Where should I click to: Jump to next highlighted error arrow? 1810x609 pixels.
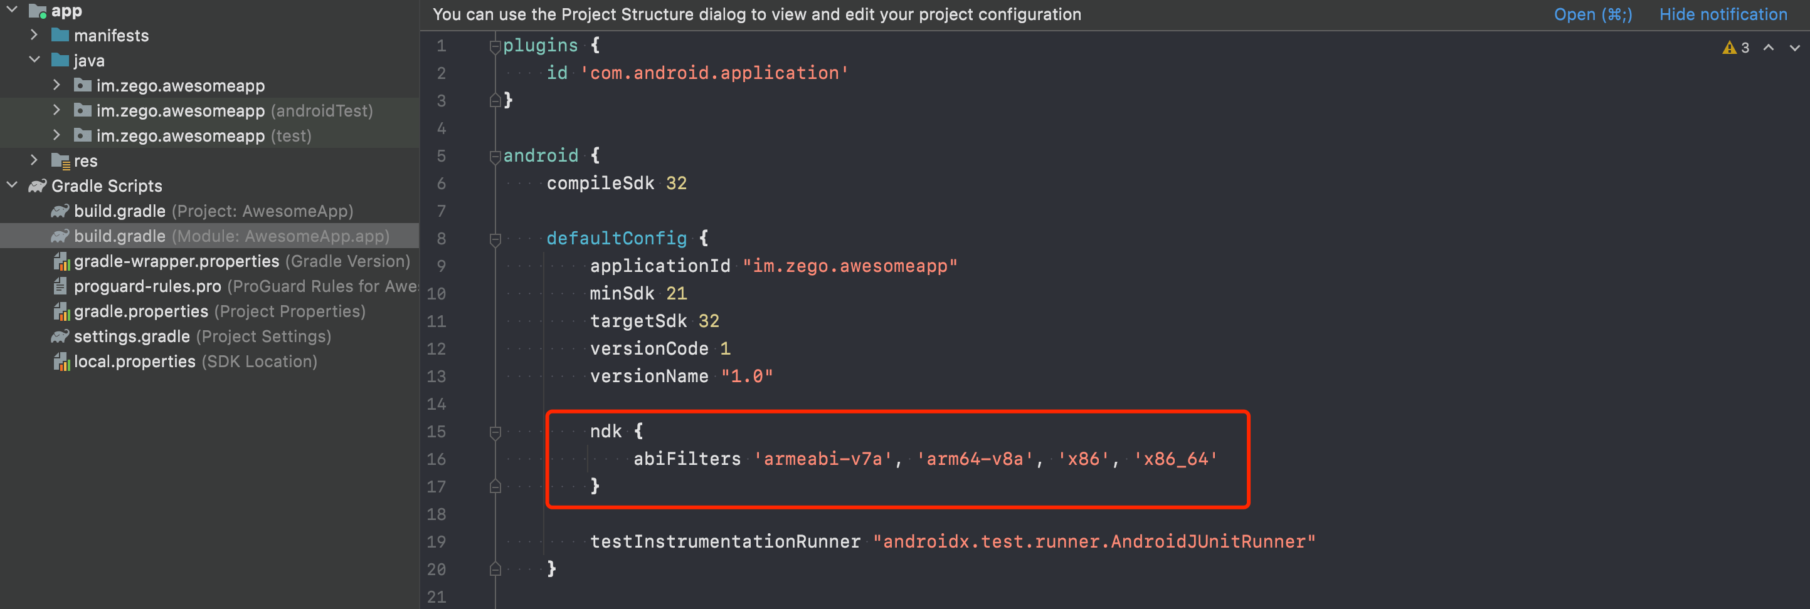[1794, 48]
